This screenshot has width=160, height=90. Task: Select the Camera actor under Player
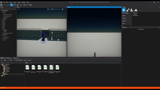[x=5, y=30]
